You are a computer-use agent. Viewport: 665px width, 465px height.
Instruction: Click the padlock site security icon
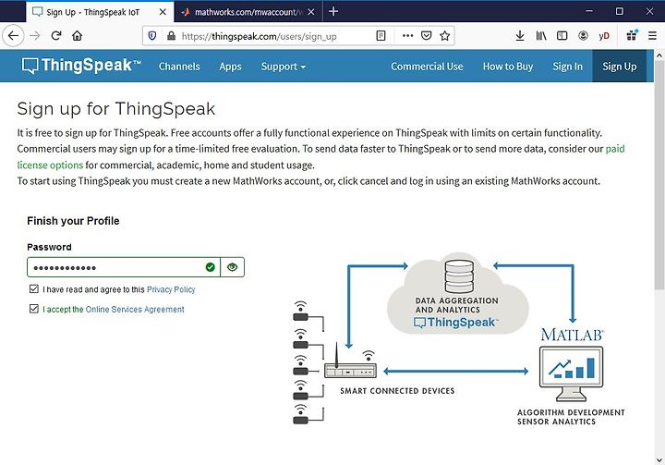coord(171,36)
